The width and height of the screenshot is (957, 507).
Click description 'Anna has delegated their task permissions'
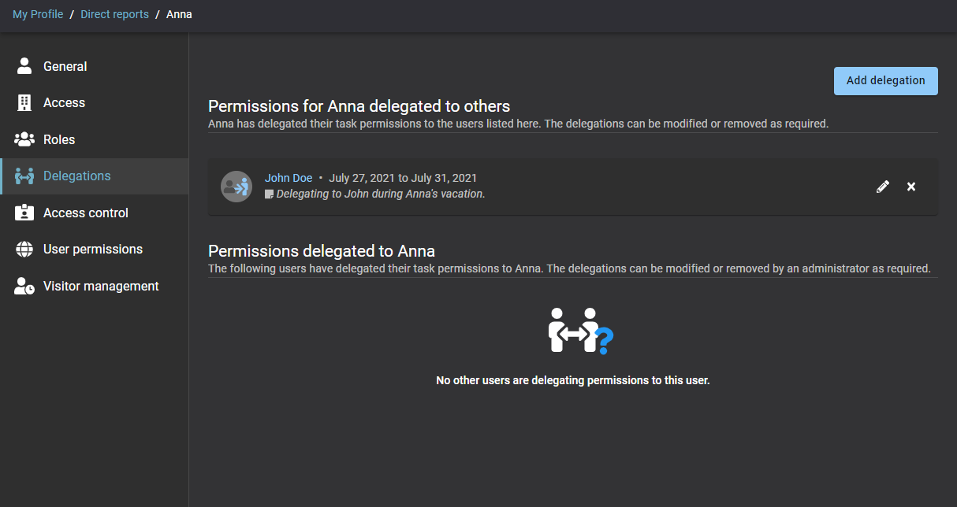pyautogui.click(x=519, y=124)
